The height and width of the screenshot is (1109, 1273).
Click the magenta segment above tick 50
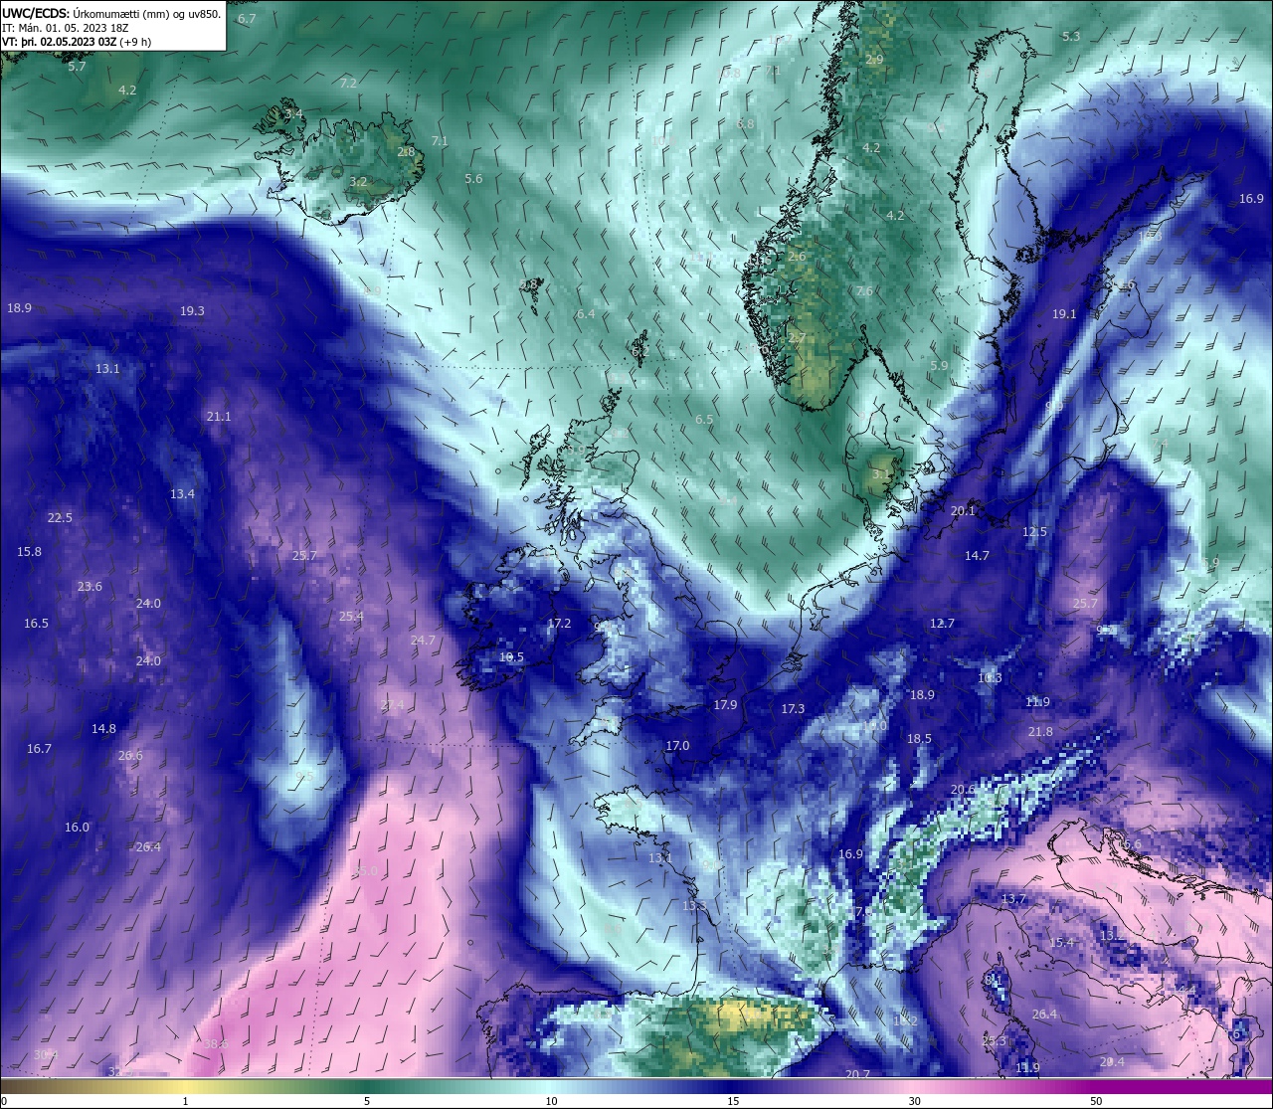pyautogui.click(x=1096, y=1087)
